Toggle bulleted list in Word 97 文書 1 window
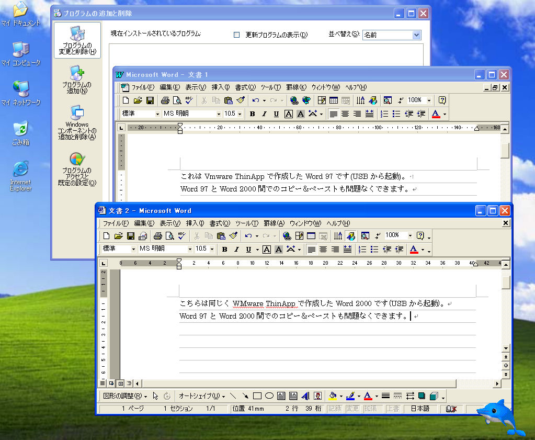Image resolution: width=535 pixels, height=440 pixels. click(x=396, y=114)
